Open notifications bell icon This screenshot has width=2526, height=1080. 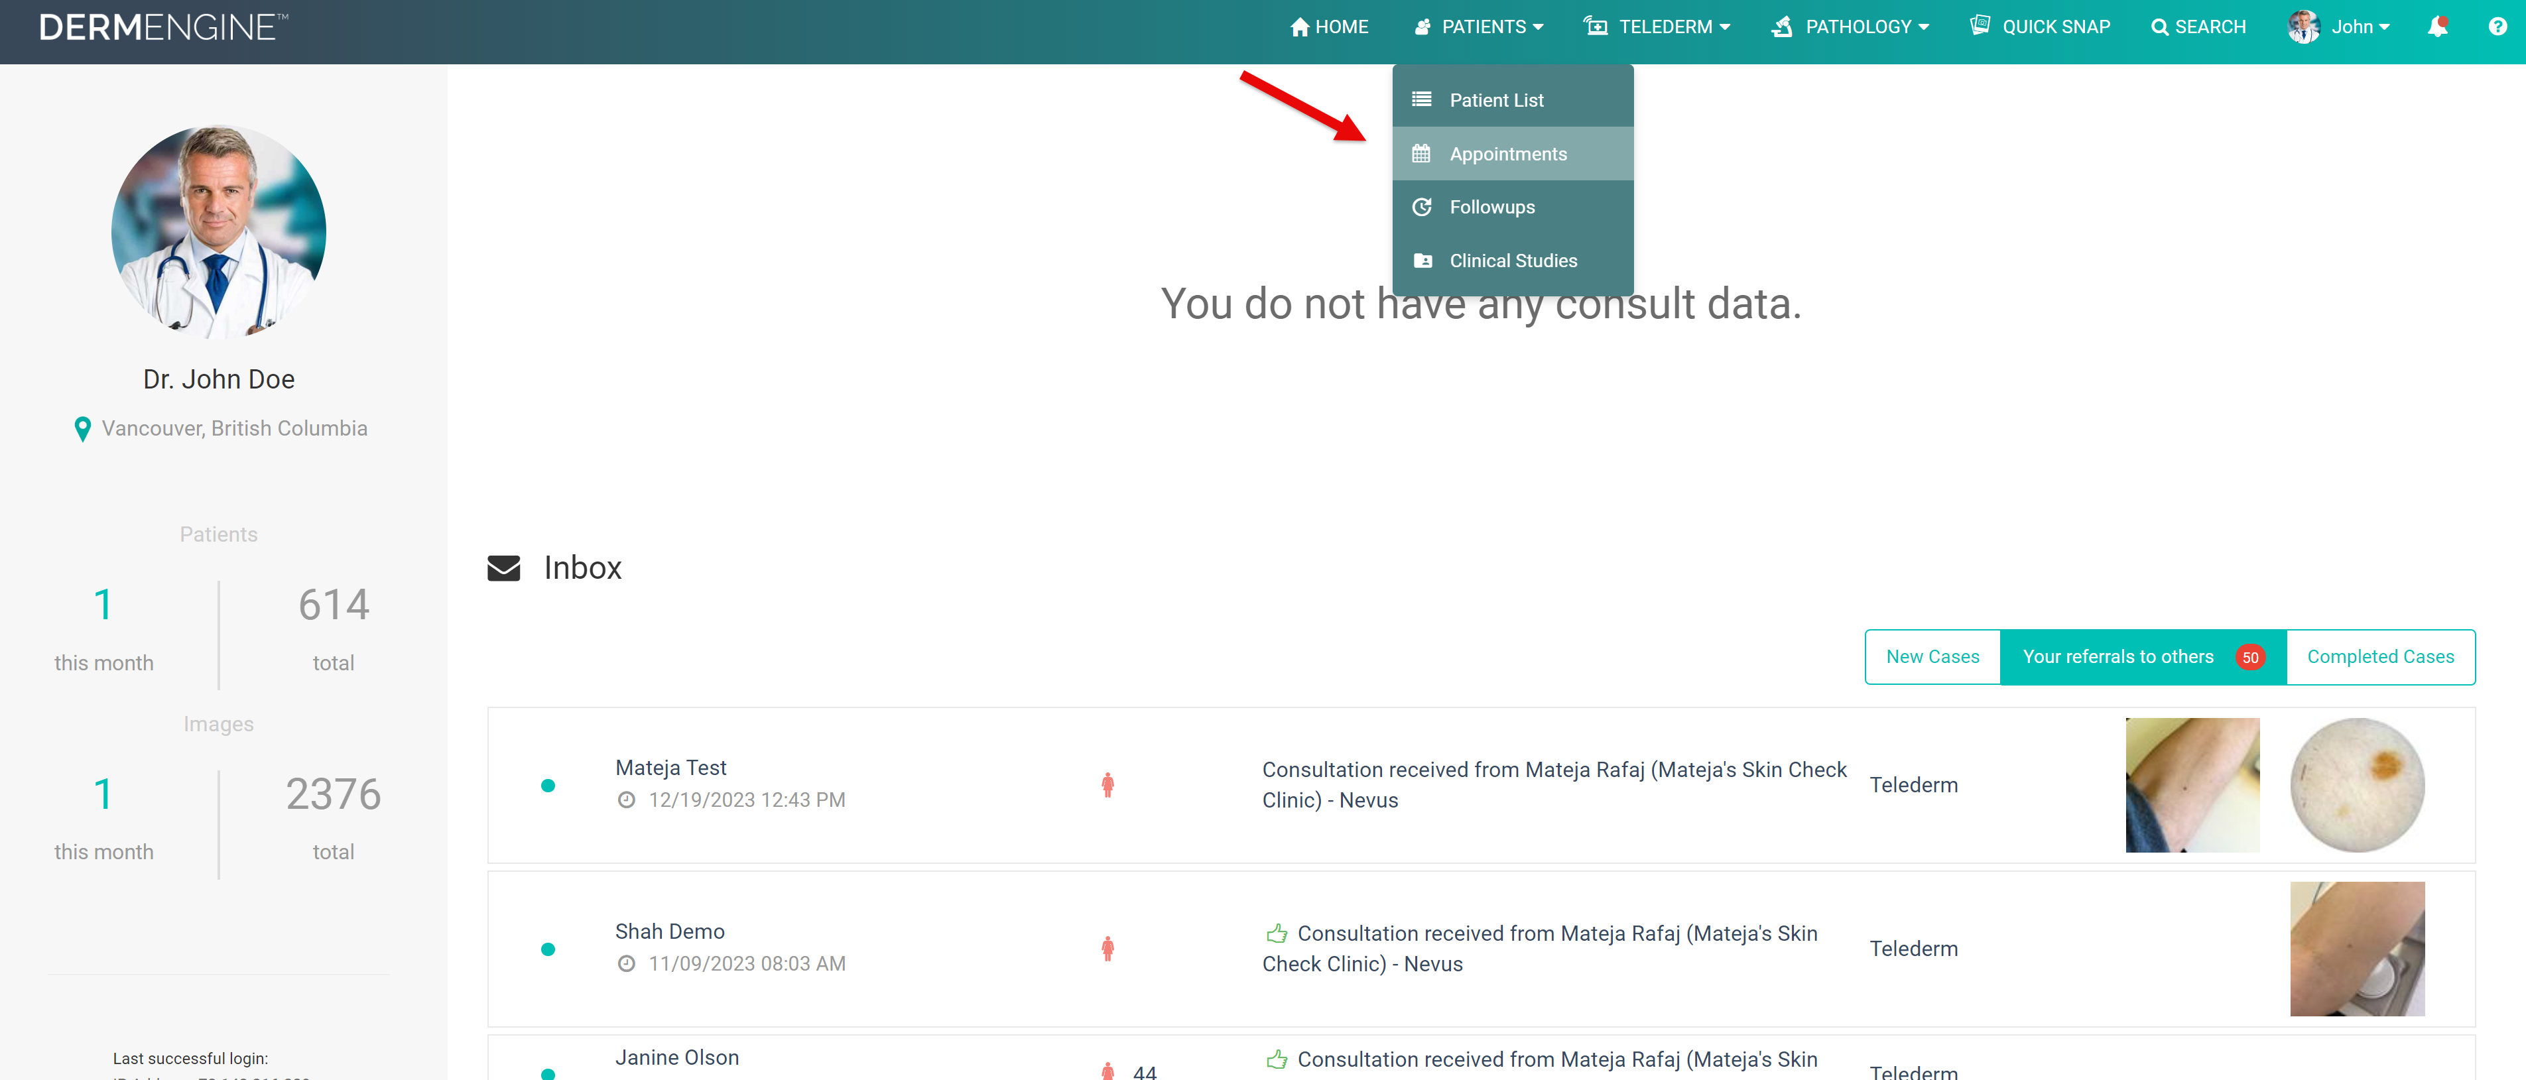click(2438, 27)
